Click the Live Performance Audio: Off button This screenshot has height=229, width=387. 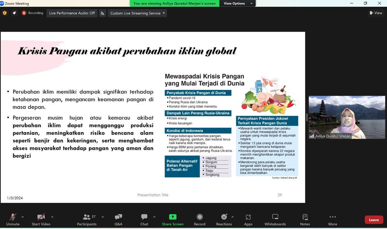click(72, 13)
